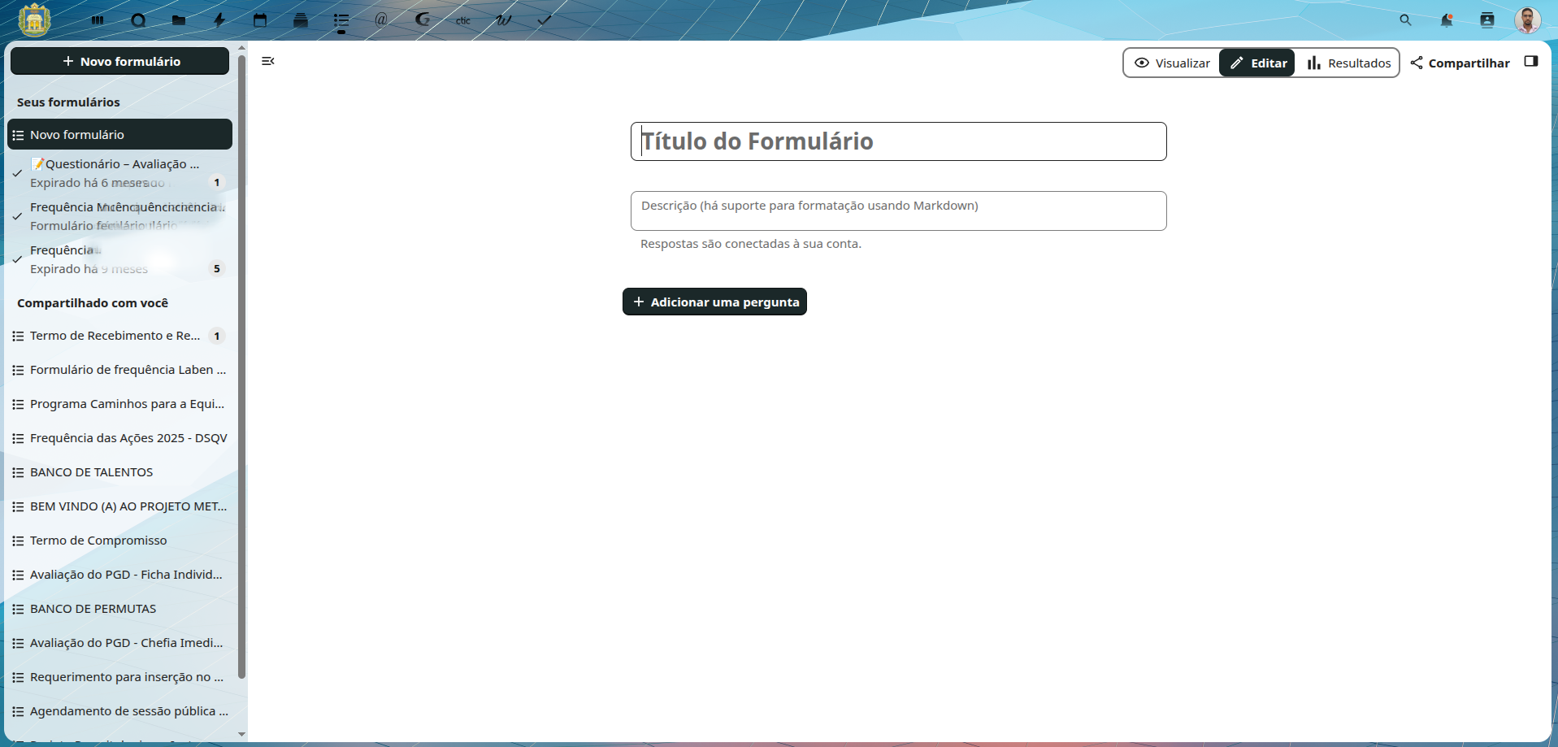The width and height of the screenshot is (1558, 747).
Task: Open the Activity lightning bolt app
Action: pos(219,20)
